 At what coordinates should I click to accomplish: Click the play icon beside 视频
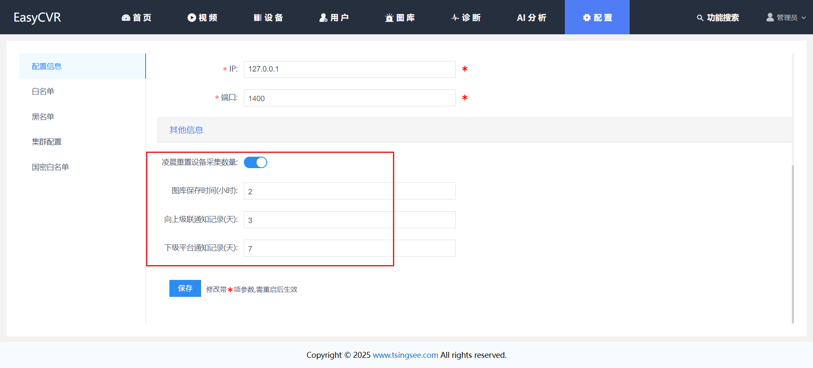(x=192, y=17)
